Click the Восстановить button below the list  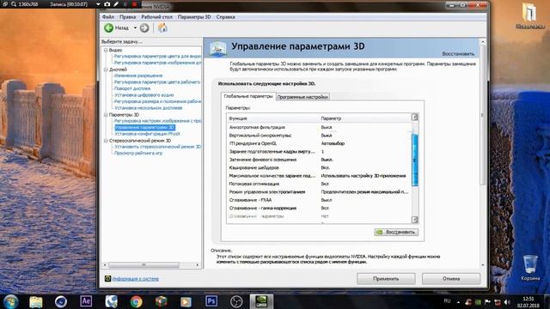click(x=396, y=232)
